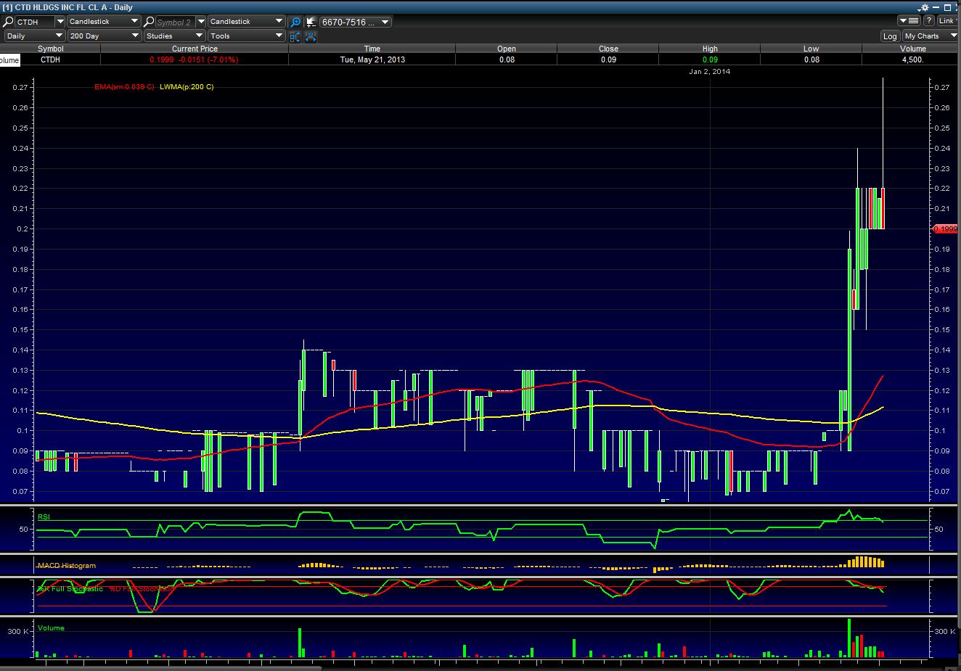Open the Tools menu
This screenshot has width=961, height=671.
(246, 36)
